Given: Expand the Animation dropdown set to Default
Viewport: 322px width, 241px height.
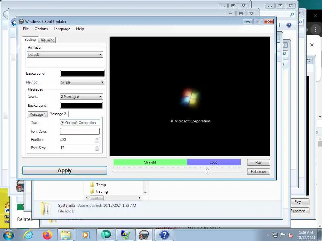Looking at the screenshot, I should 65,55.
